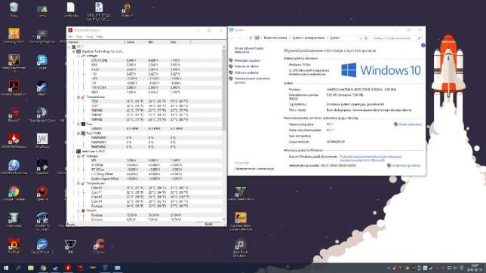
Task: Open the Skype desktop shortcut
Action: (42, 62)
